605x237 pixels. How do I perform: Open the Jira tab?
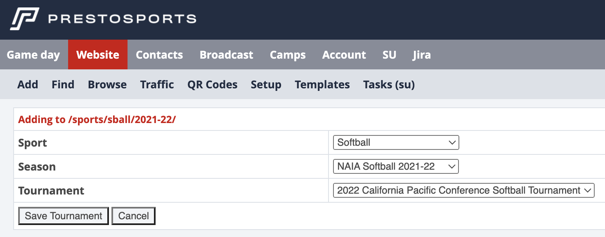(422, 55)
